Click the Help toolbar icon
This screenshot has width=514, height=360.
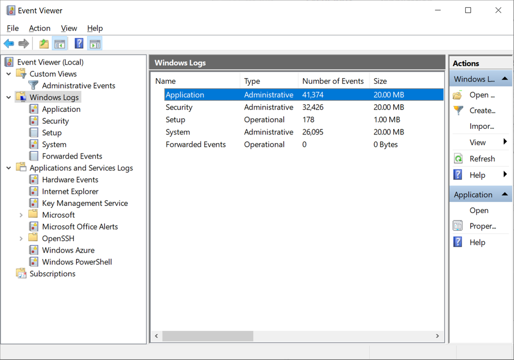78,43
